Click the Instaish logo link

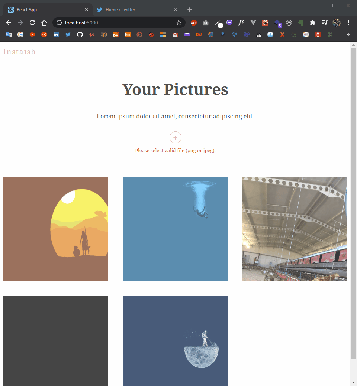coord(19,52)
